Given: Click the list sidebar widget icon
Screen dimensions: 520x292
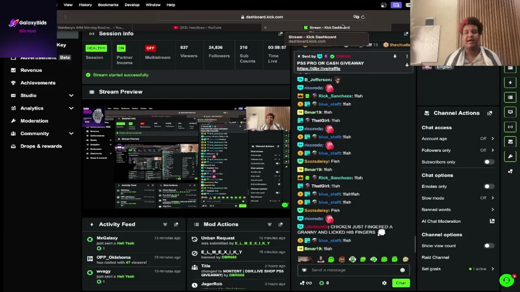Looking at the screenshot, I should pos(510,97).
